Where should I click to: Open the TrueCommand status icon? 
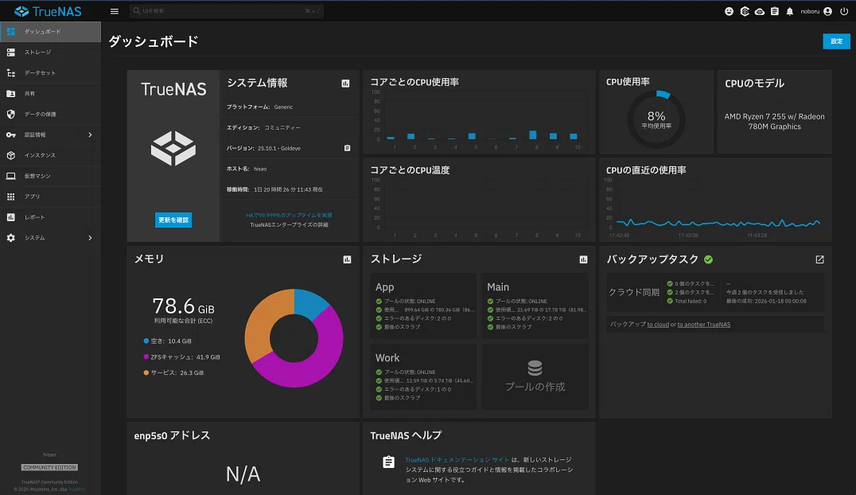(745, 11)
